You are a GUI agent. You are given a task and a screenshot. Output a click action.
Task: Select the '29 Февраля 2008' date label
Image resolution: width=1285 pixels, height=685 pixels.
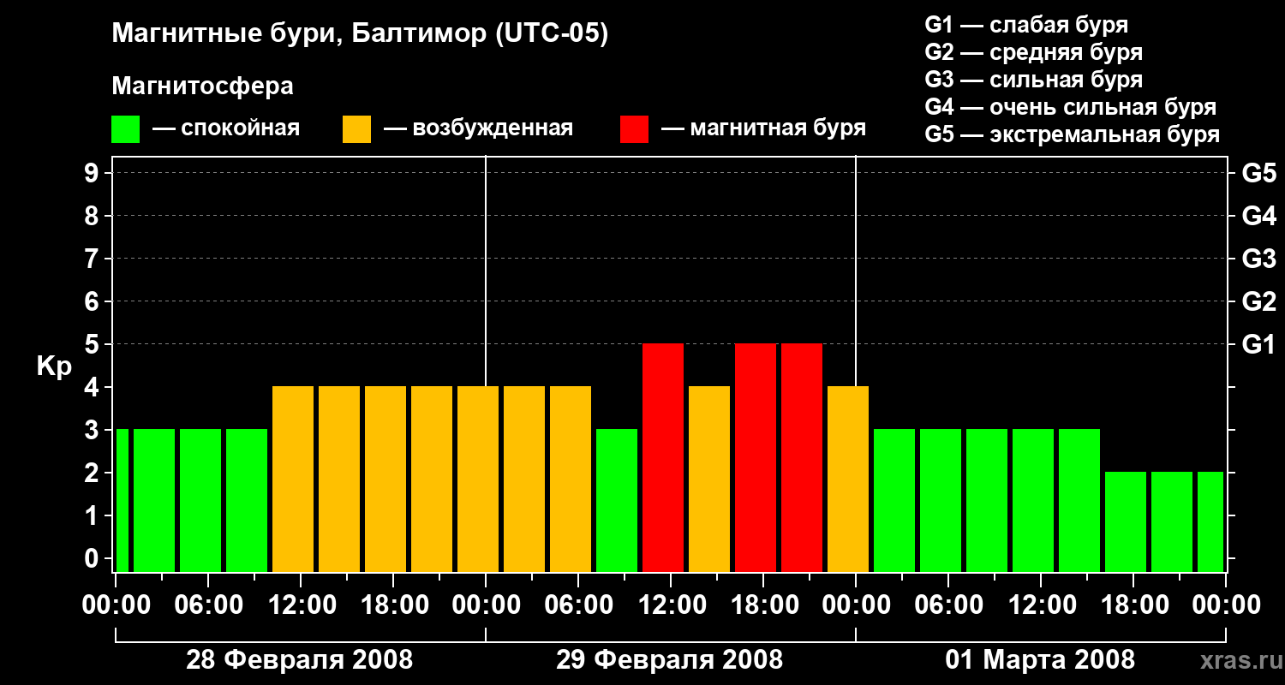pos(669,660)
